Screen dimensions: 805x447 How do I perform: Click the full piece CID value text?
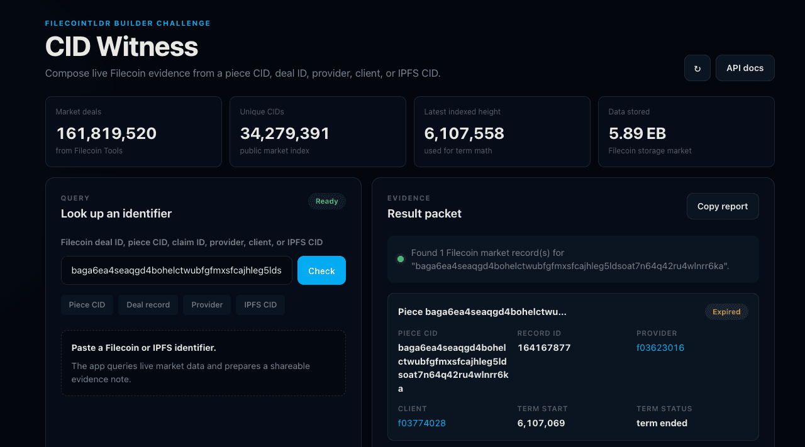tap(453, 368)
